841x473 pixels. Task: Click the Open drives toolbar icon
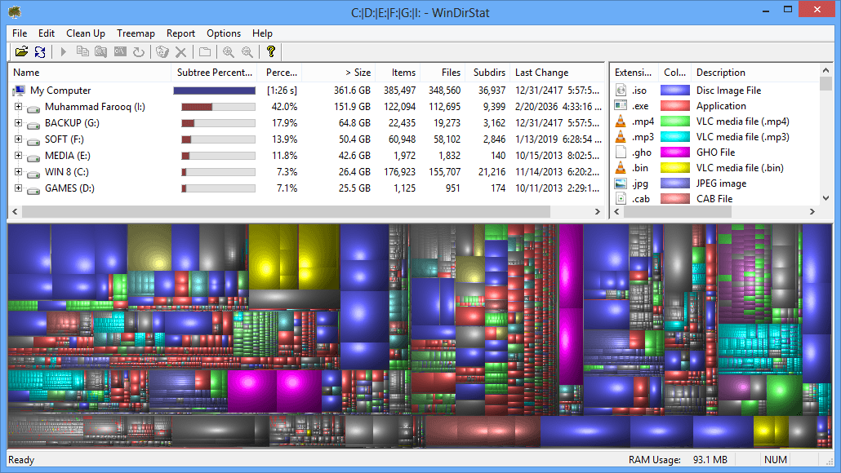(21, 52)
